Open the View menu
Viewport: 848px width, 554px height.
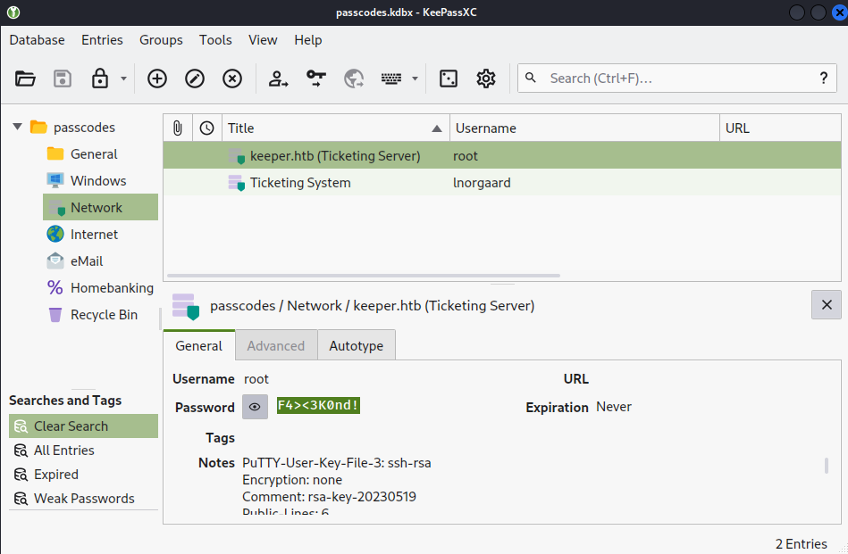pos(263,40)
